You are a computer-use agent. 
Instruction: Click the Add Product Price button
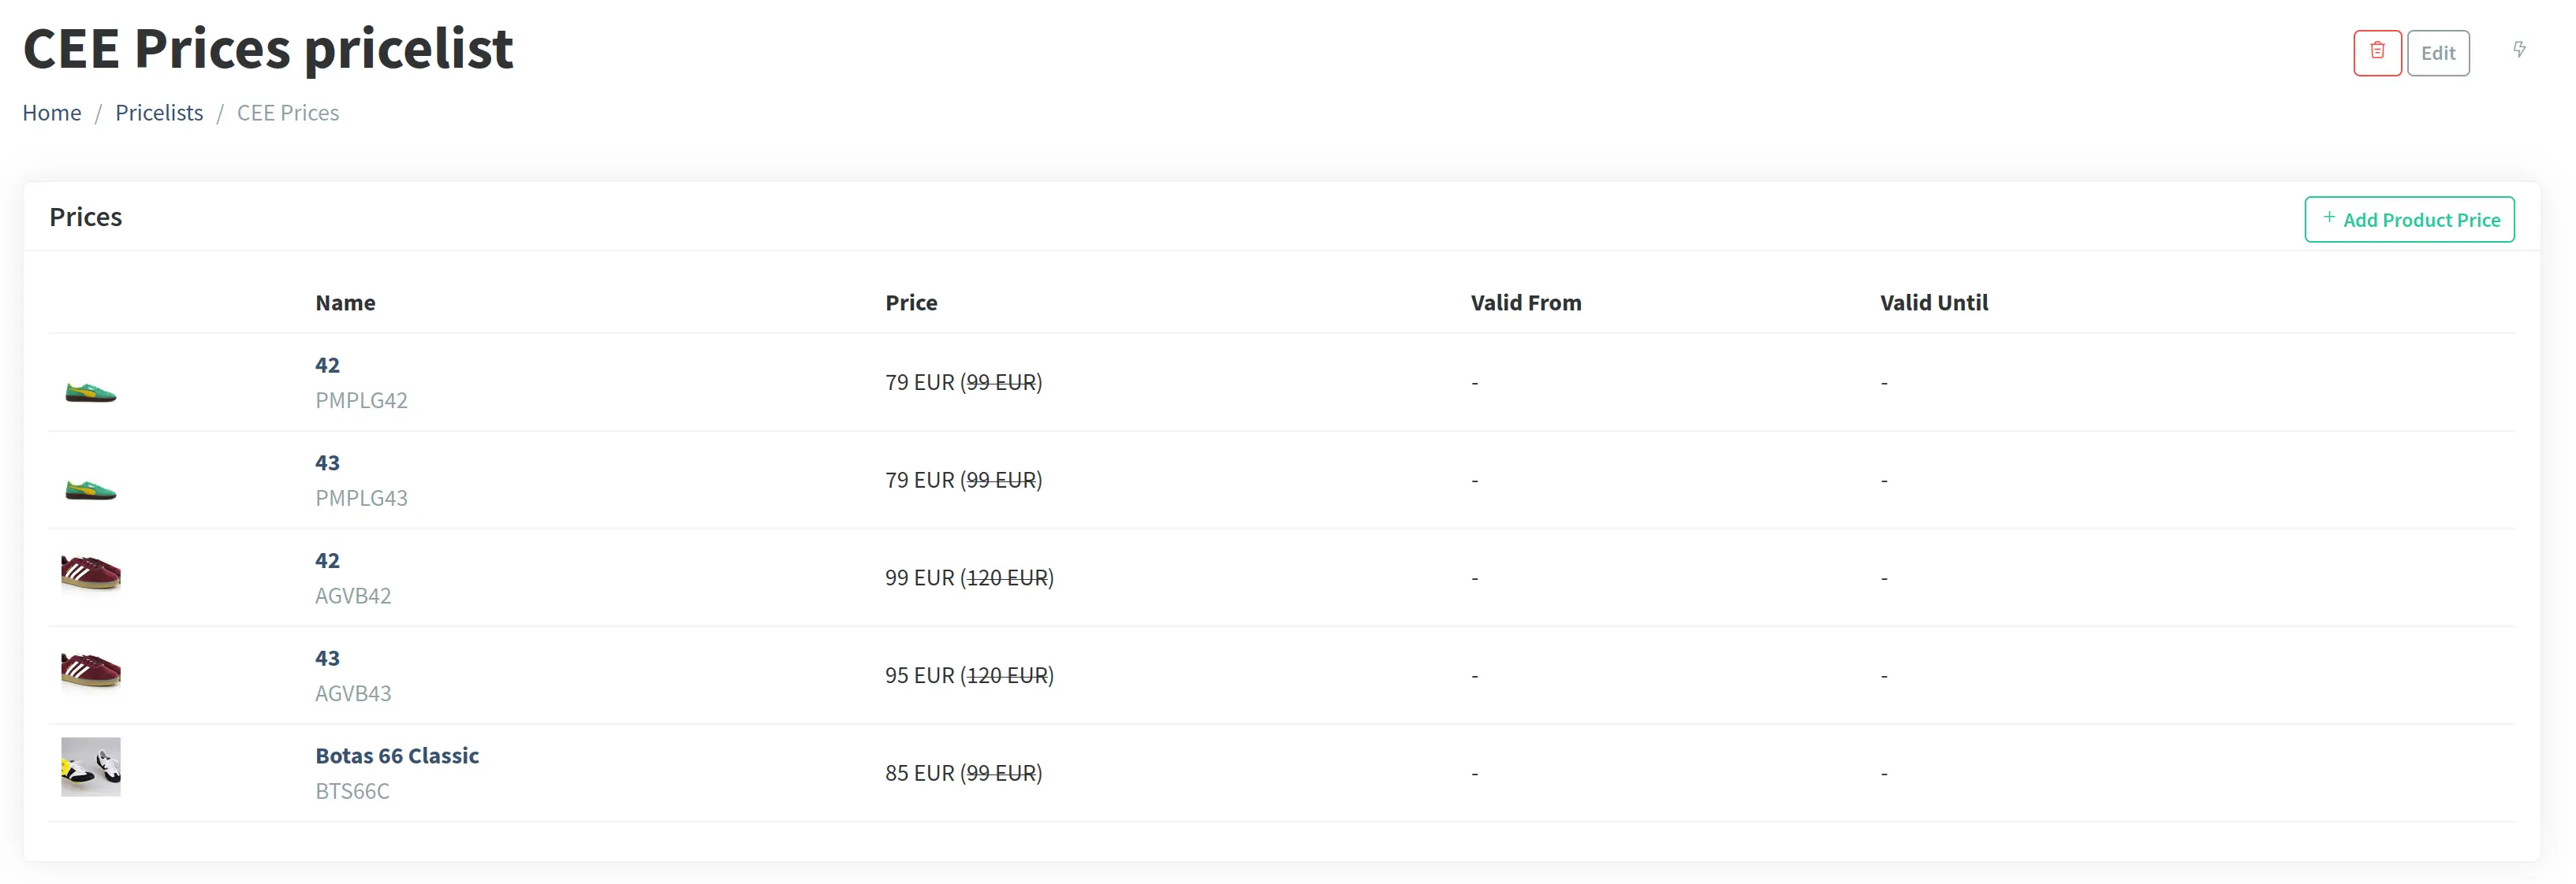point(2410,219)
